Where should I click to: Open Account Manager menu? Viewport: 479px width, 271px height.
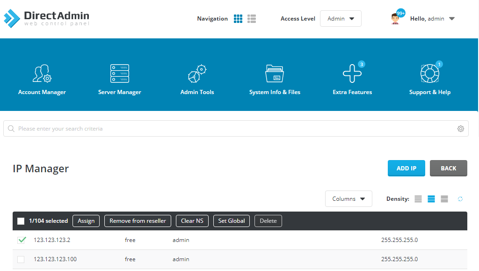pos(42,80)
